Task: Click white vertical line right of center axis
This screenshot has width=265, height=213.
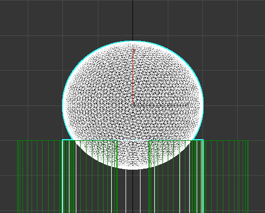Action: coord(140,191)
